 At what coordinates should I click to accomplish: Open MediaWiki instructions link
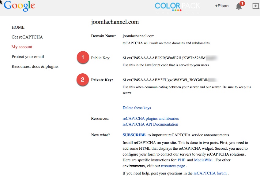(x=203, y=160)
